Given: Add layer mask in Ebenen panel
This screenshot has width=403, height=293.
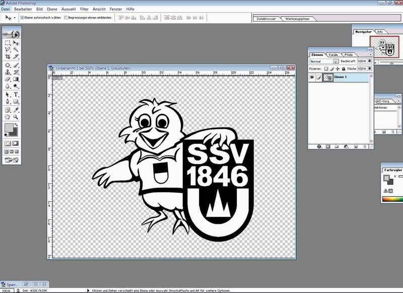Looking at the screenshot, I should click(328, 147).
